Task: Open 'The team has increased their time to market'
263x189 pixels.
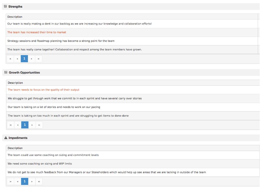Action: point(37,32)
